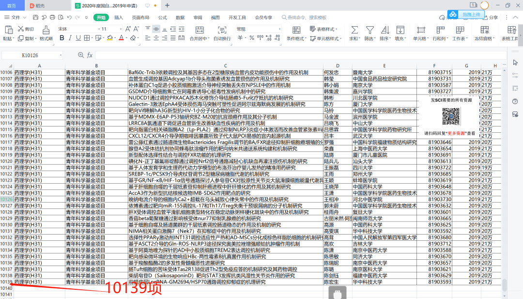Toggle underline text formatting
Screen dimensions: 523x299
click(x=78, y=38)
